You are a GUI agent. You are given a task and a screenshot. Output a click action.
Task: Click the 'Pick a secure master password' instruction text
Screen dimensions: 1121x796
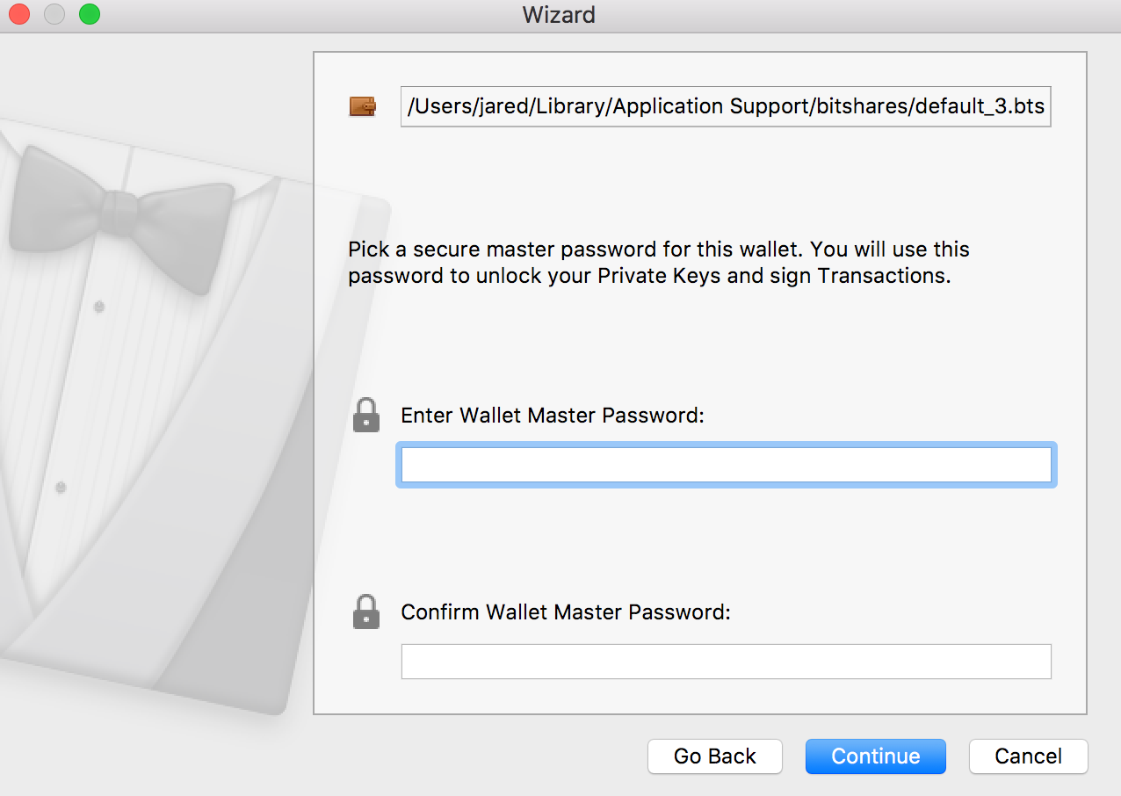point(659,262)
